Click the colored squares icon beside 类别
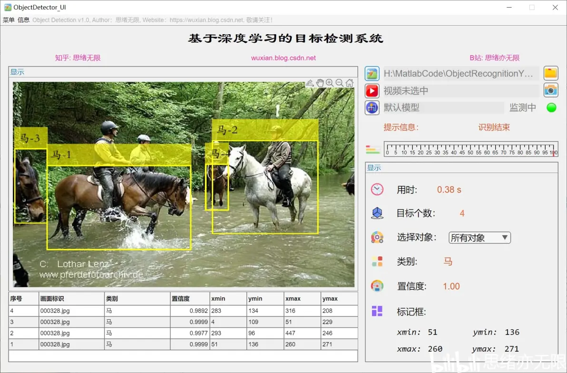The height and width of the screenshot is (373, 567). point(377,261)
